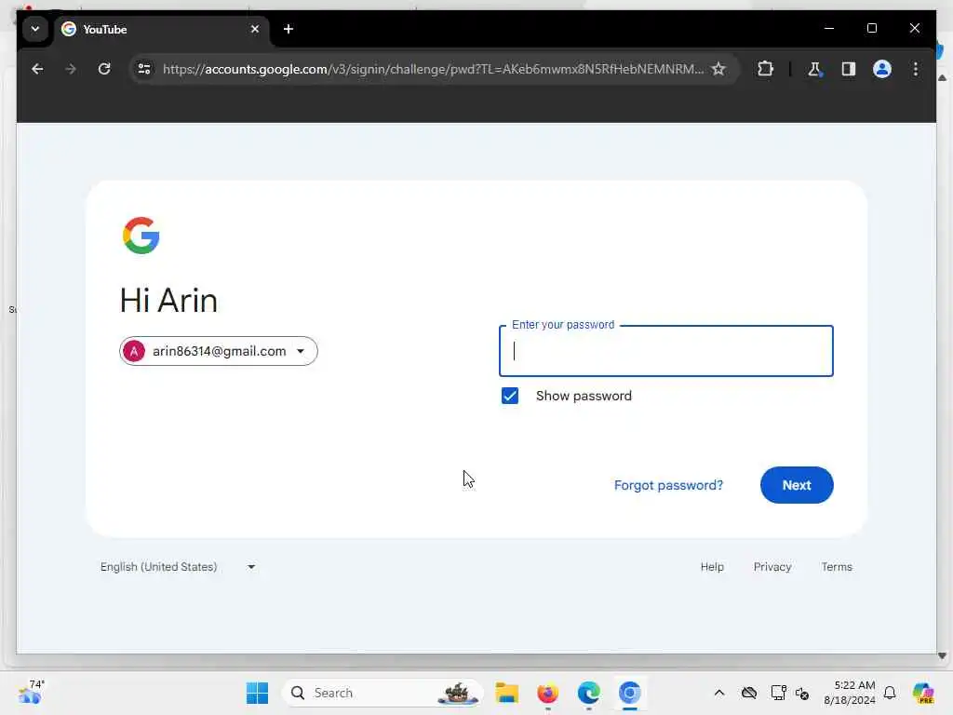Open the clock showing 5:22 AM
This screenshot has width=953, height=715.
(x=850, y=693)
